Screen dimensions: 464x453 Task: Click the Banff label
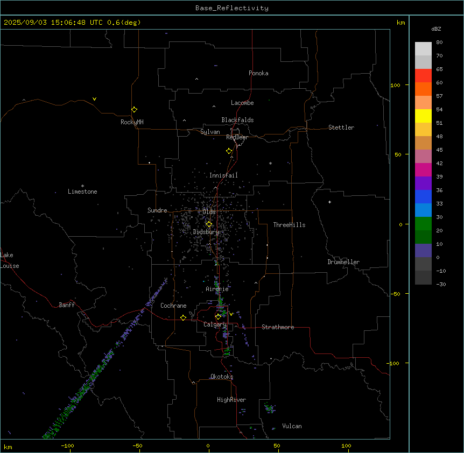pos(67,305)
